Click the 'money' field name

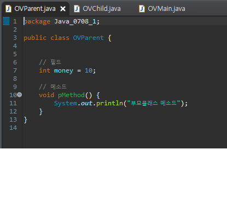(63, 70)
